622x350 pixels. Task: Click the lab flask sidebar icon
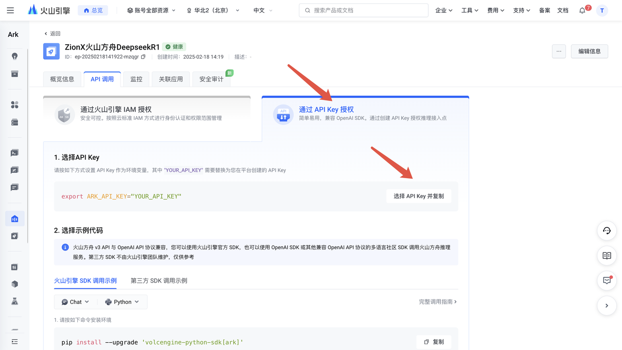tap(15, 301)
